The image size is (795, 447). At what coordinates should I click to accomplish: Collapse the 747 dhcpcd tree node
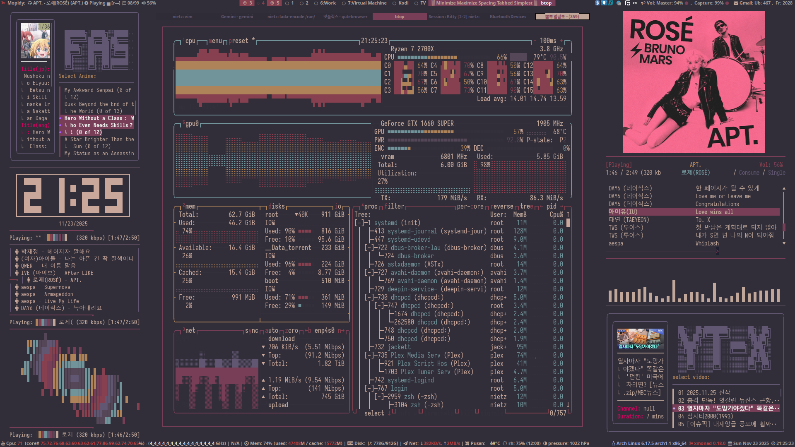coord(379,305)
